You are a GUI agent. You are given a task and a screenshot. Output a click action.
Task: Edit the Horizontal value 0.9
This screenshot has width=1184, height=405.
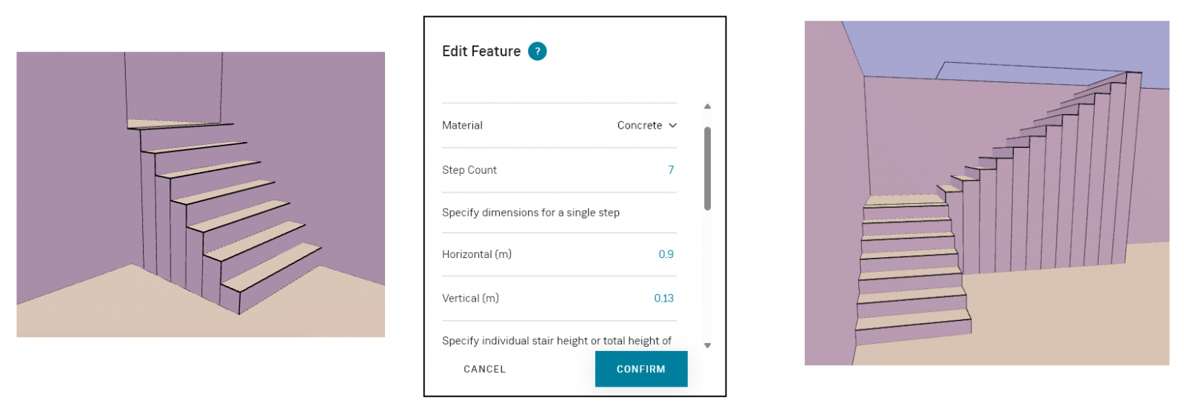[666, 254]
